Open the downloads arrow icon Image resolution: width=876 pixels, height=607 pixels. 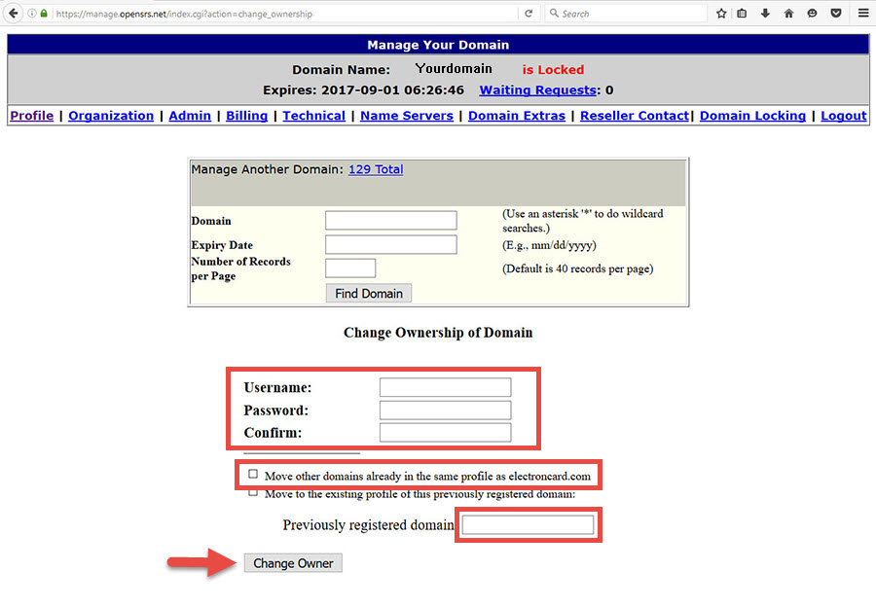tap(765, 14)
